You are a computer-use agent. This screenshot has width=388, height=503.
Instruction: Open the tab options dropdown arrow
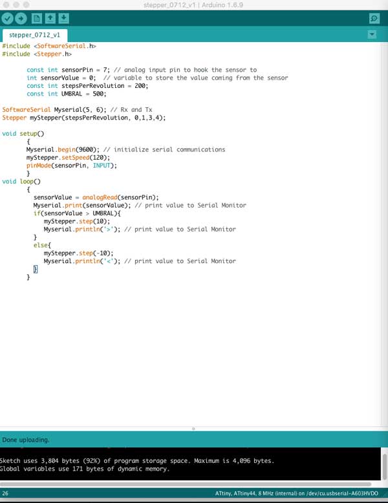[x=372, y=34]
